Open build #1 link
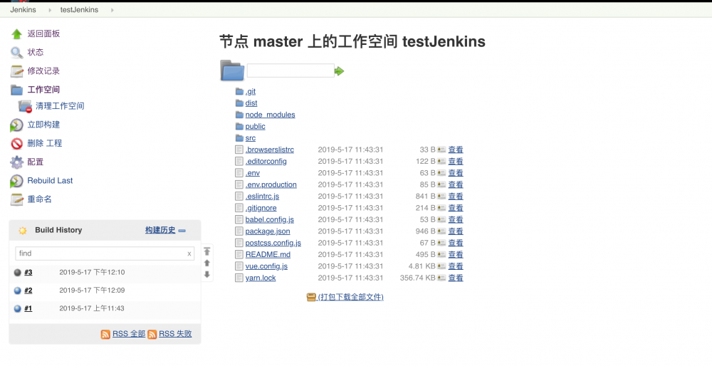712x366 pixels. coord(28,308)
